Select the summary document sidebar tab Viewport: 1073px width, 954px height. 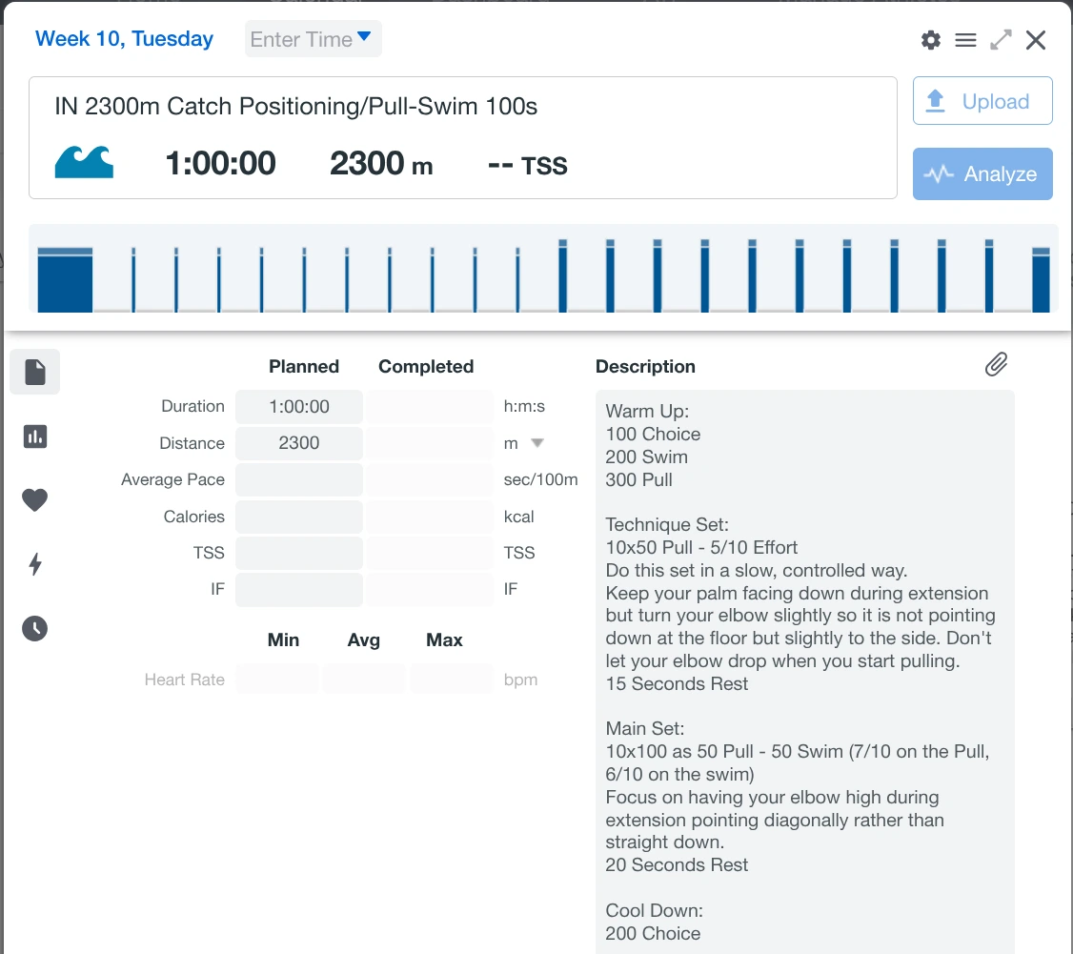point(35,372)
